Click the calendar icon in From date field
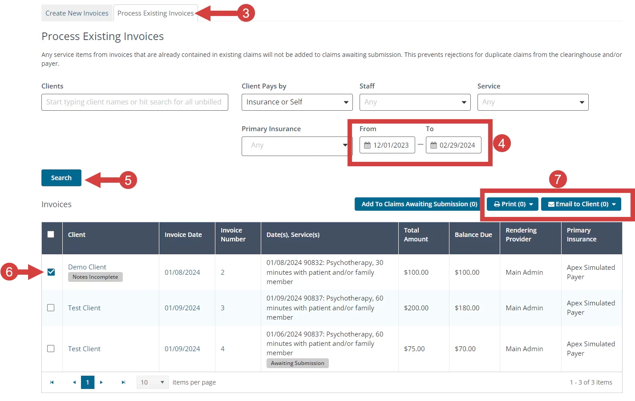The image size is (635, 401). point(367,145)
